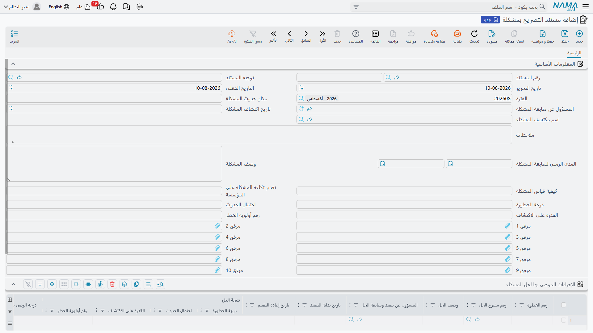Click the وصف المشكلة text area
The image size is (593, 333).
click(114, 164)
